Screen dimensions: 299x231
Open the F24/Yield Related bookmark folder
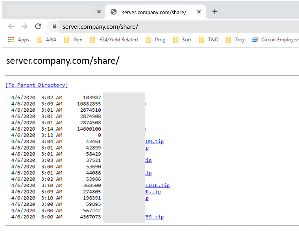114,40
